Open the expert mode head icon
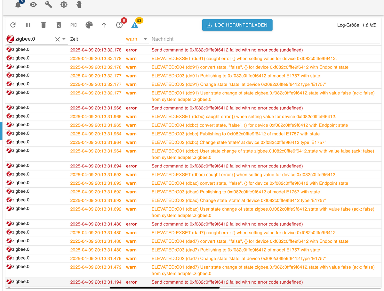The image size is (384, 291). click(x=79, y=4)
